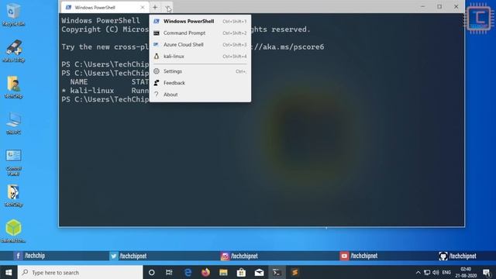496x279 pixels.
Task: Click the volume speaker tray icon
Action: (x=436, y=272)
